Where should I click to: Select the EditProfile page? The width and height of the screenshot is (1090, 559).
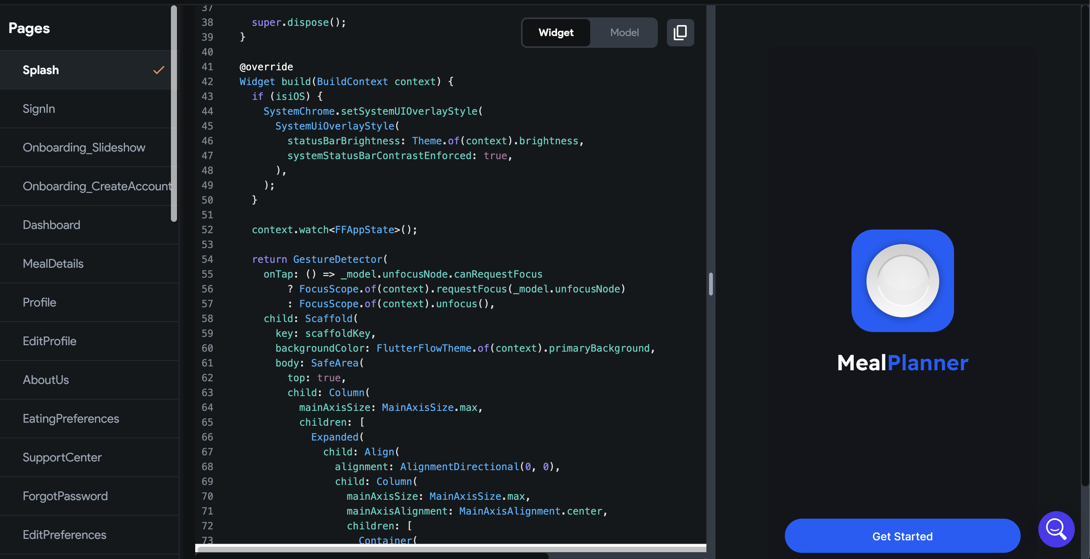pos(49,341)
